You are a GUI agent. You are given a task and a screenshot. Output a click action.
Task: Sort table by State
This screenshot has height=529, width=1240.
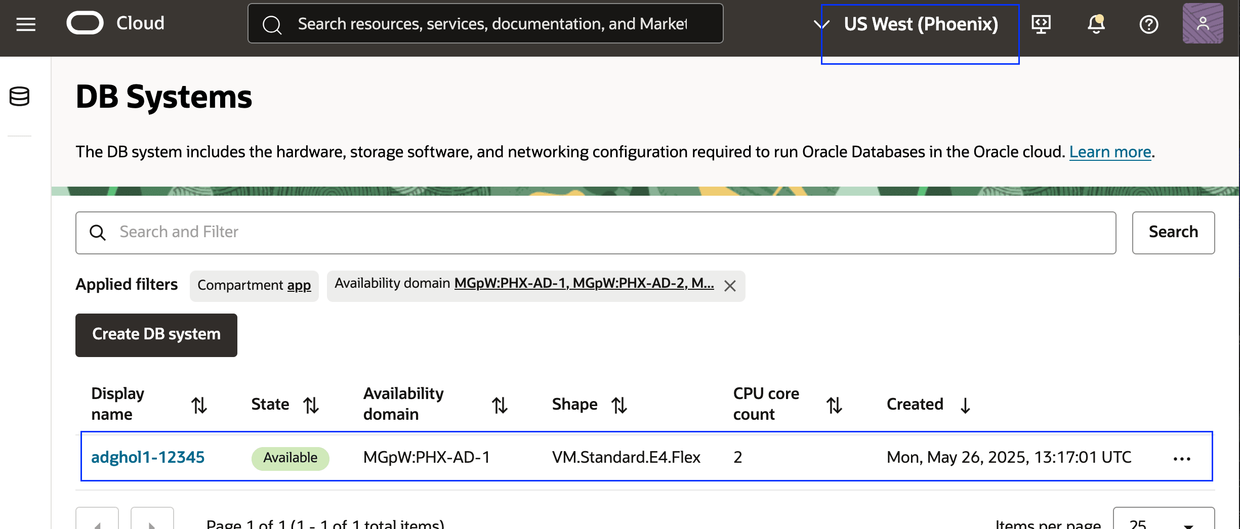[311, 405]
